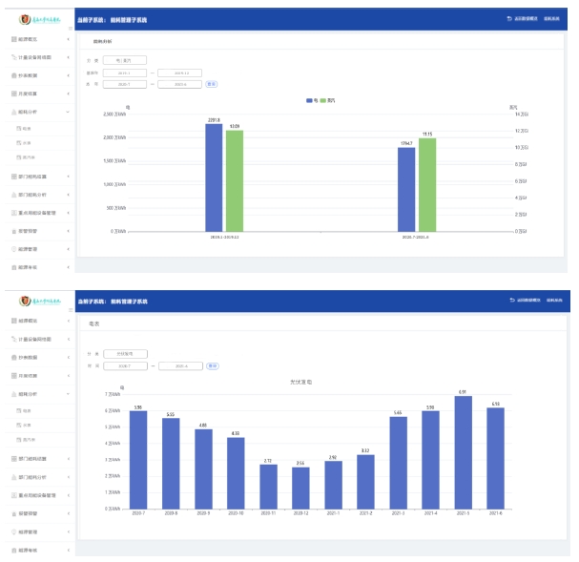Select the 抄表数据 sidebar icon on the comparison page
Viewport: 579px width, 562px height.
pos(14,75)
